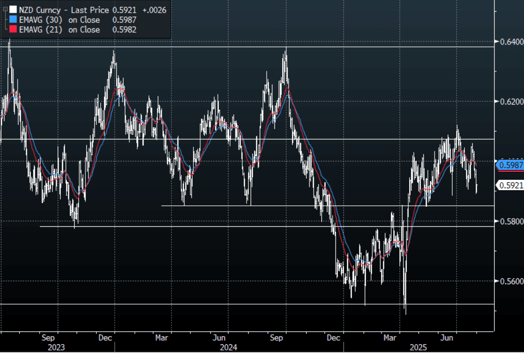Click the white NZD Curncy color swatch
This screenshot has width=524, height=353.
click(13, 10)
